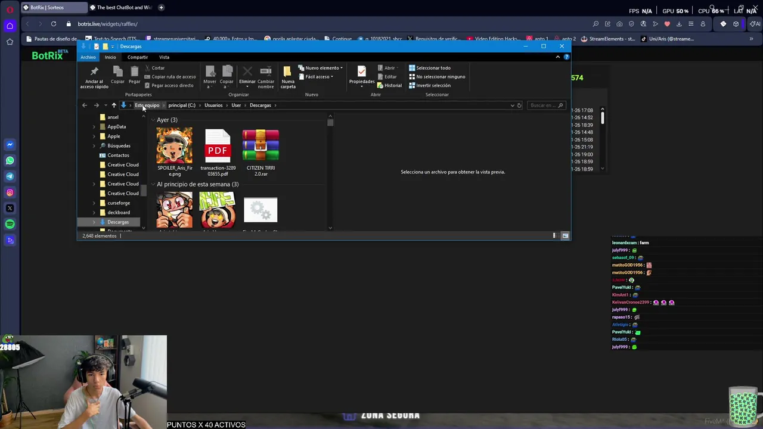Click the Cortar scissors option
Screen dimensions: 763x429
tap(154, 68)
